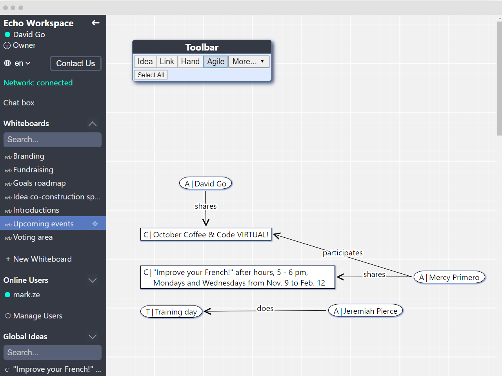This screenshot has width=502, height=376.
Task: Click the Whiteboards search field
Action: [x=53, y=140]
